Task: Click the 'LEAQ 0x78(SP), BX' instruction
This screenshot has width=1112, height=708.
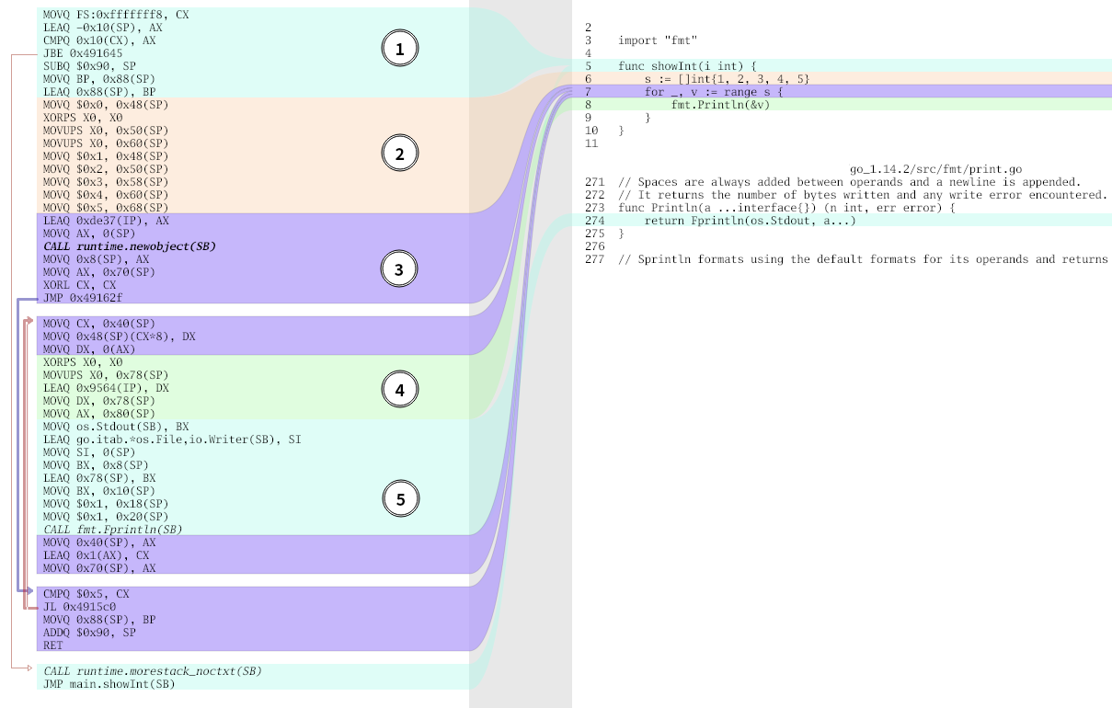Action: [x=100, y=478]
